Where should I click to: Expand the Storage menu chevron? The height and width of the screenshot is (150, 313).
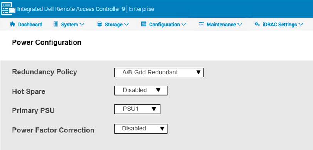pyautogui.click(x=126, y=25)
